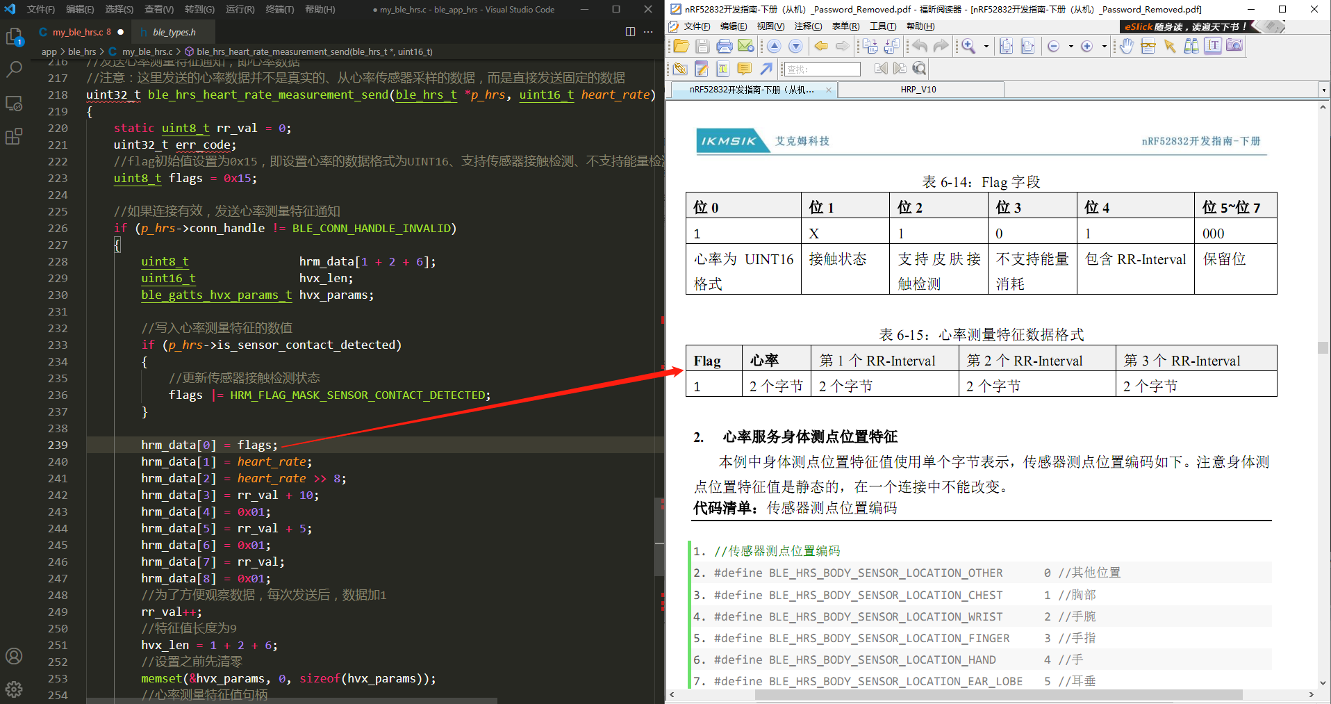Click ble_hrs breadcrumb in editor path
This screenshot has width=1331, height=704.
[x=82, y=51]
